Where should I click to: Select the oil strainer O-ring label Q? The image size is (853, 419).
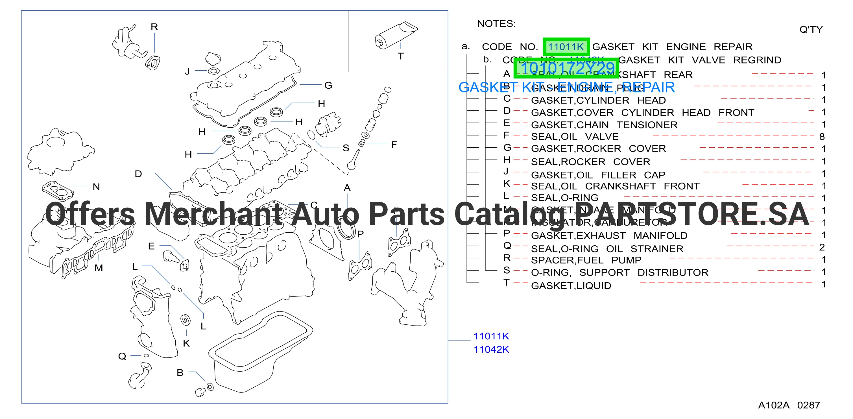122,356
